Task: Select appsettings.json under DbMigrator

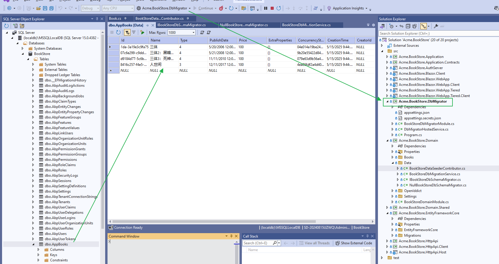Action: [x=417, y=113]
